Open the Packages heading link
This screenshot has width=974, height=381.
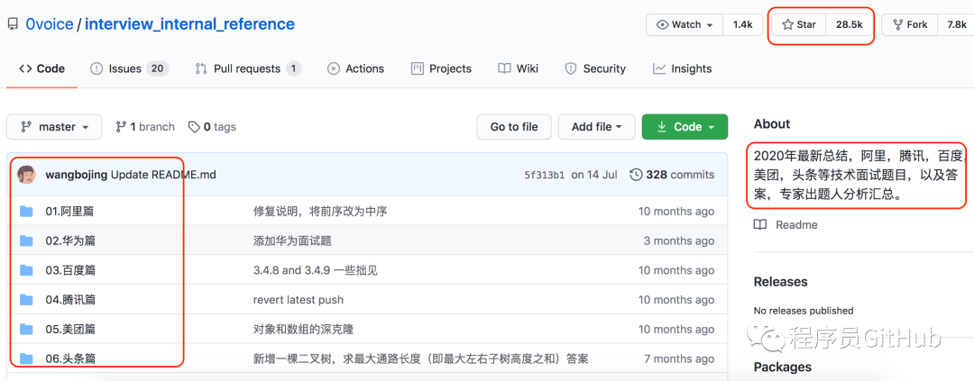[783, 367]
